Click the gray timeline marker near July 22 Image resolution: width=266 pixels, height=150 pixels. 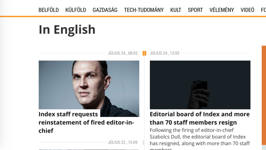click(144, 142)
